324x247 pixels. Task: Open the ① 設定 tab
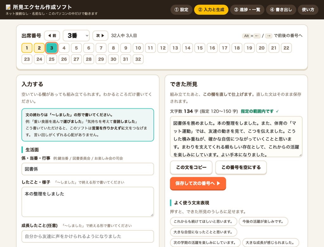pos(181,10)
